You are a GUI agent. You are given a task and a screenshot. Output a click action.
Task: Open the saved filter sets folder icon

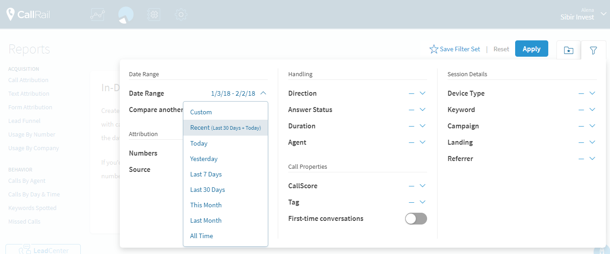(x=568, y=50)
